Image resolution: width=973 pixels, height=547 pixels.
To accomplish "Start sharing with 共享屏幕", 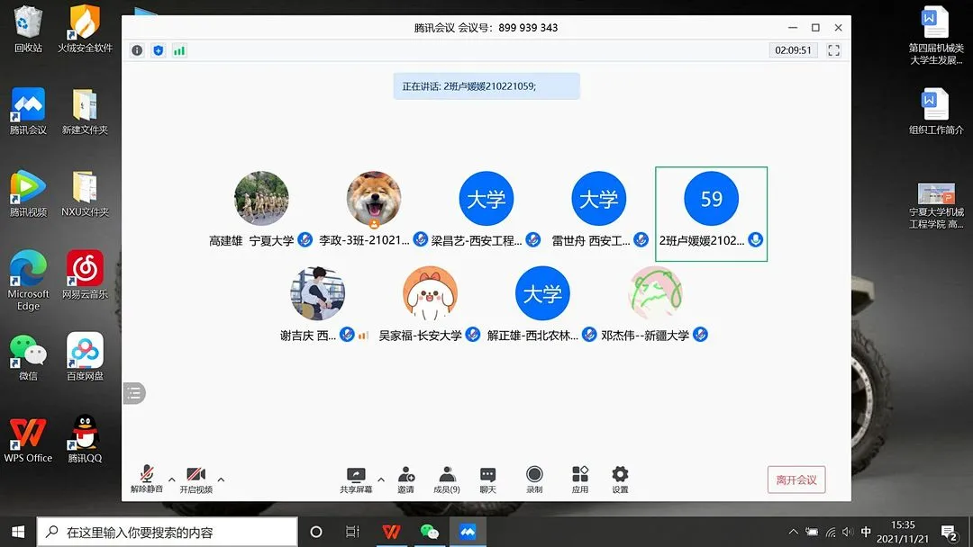I will 356,480.
